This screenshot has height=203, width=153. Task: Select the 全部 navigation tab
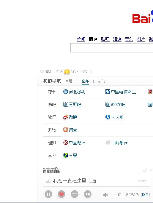85,81
